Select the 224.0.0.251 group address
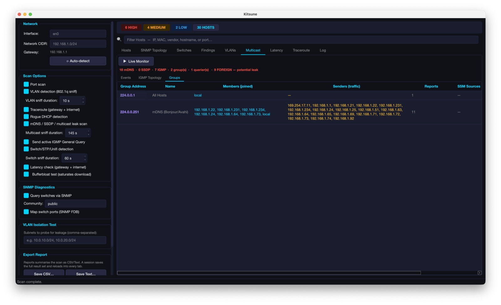This screenshot has width=501, height=305. [129, 112]
